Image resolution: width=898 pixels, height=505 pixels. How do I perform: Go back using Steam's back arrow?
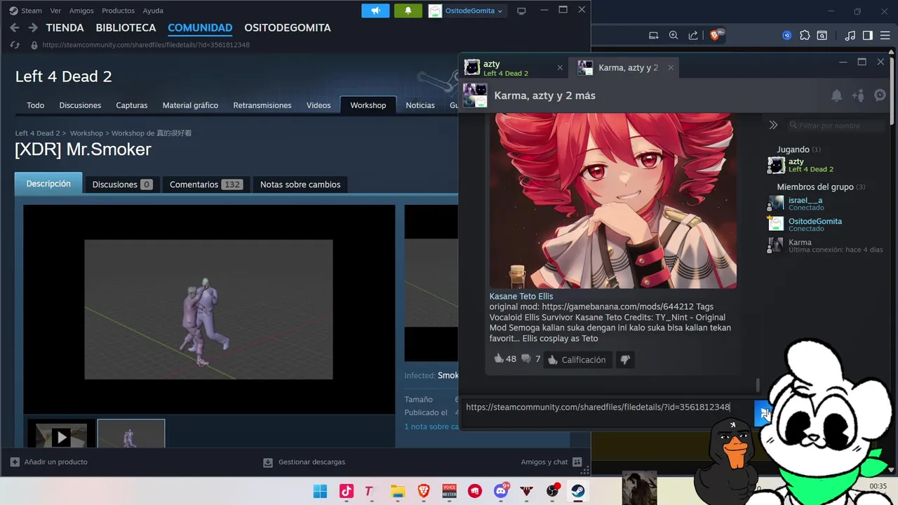(14, 28)
